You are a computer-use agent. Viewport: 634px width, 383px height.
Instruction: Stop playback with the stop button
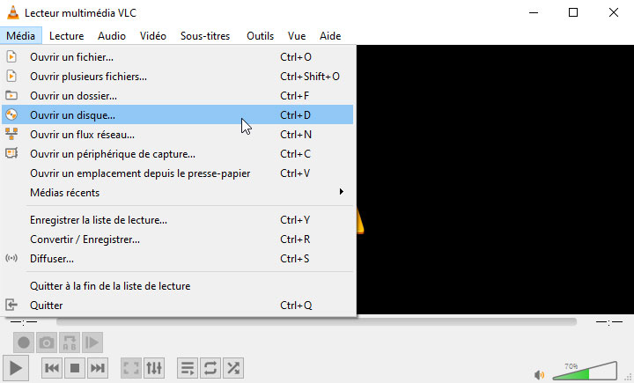(x=75, y=368)
